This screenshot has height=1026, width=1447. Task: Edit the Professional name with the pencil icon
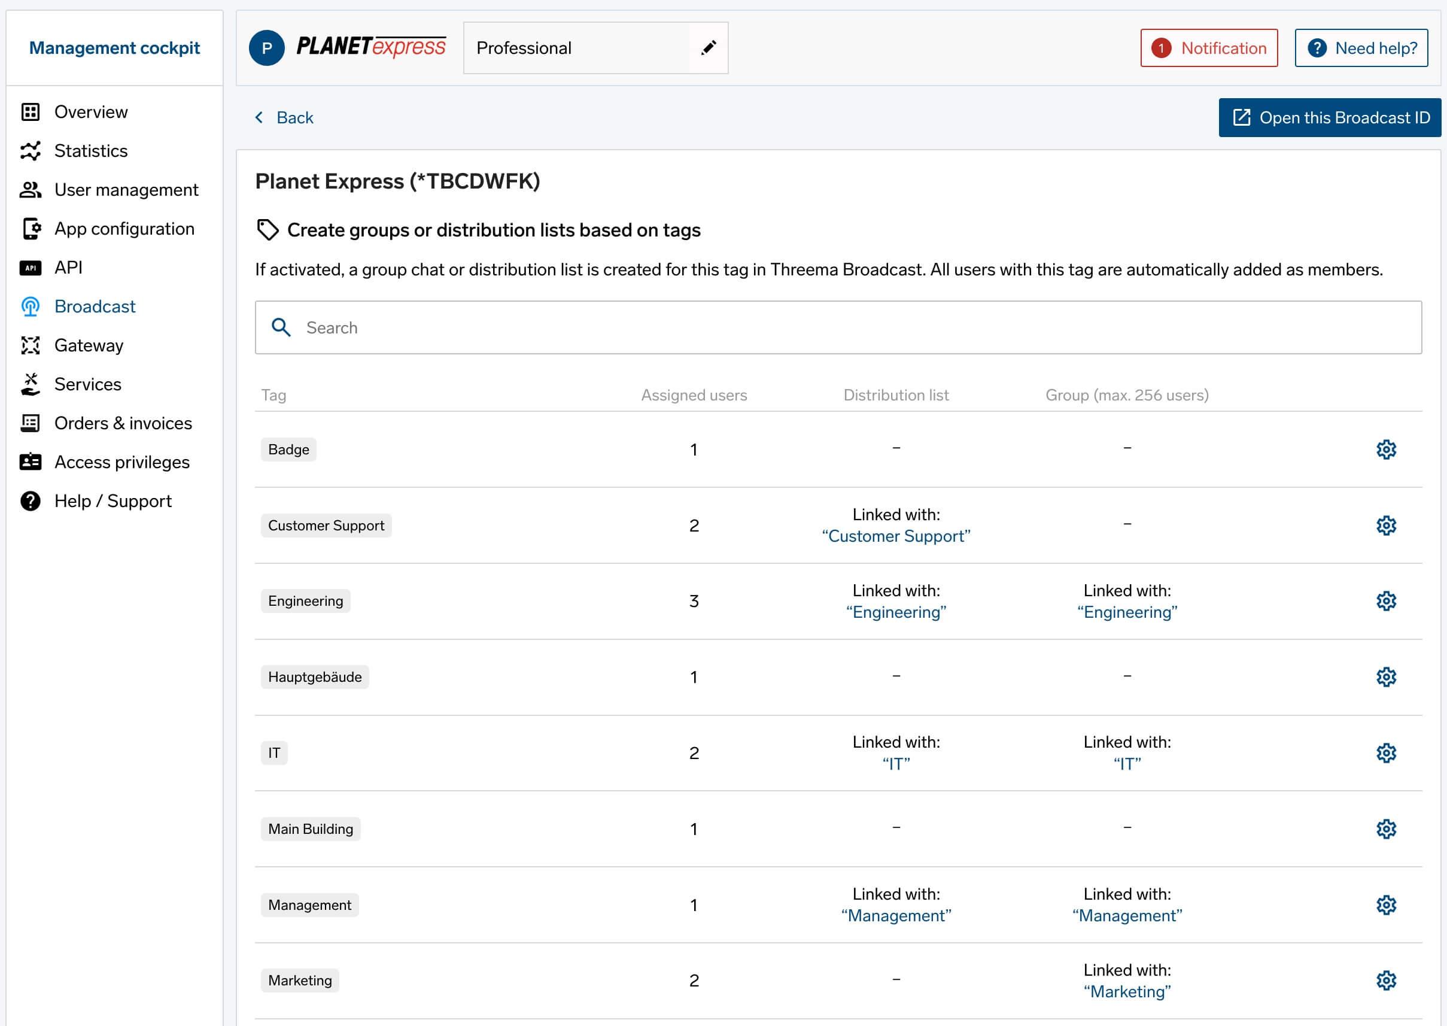point(710,47)
